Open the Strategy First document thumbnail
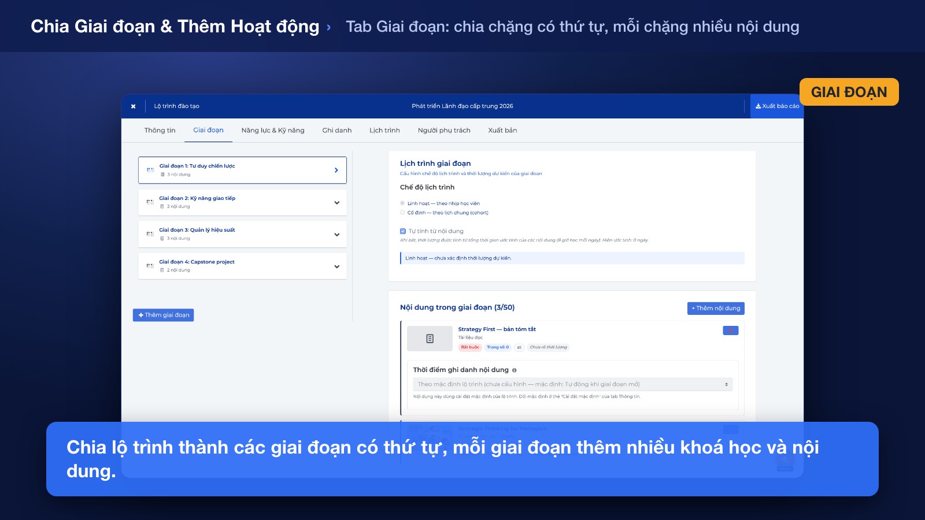 [x=430, y=339]
